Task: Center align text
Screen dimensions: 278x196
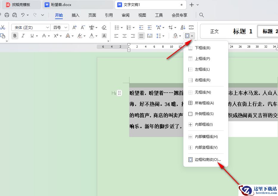Action: coord(124,36)
